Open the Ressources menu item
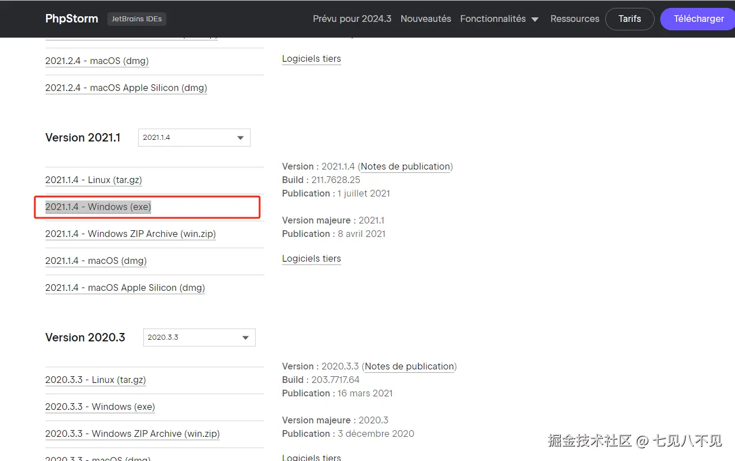The image size is (735, 461). (x=575, y=19)
